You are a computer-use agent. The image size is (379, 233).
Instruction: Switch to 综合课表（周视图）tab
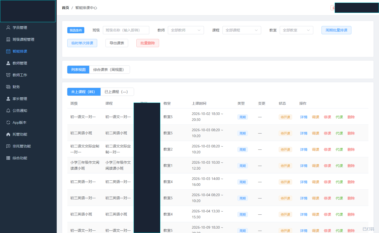click(x=110, y=70)
